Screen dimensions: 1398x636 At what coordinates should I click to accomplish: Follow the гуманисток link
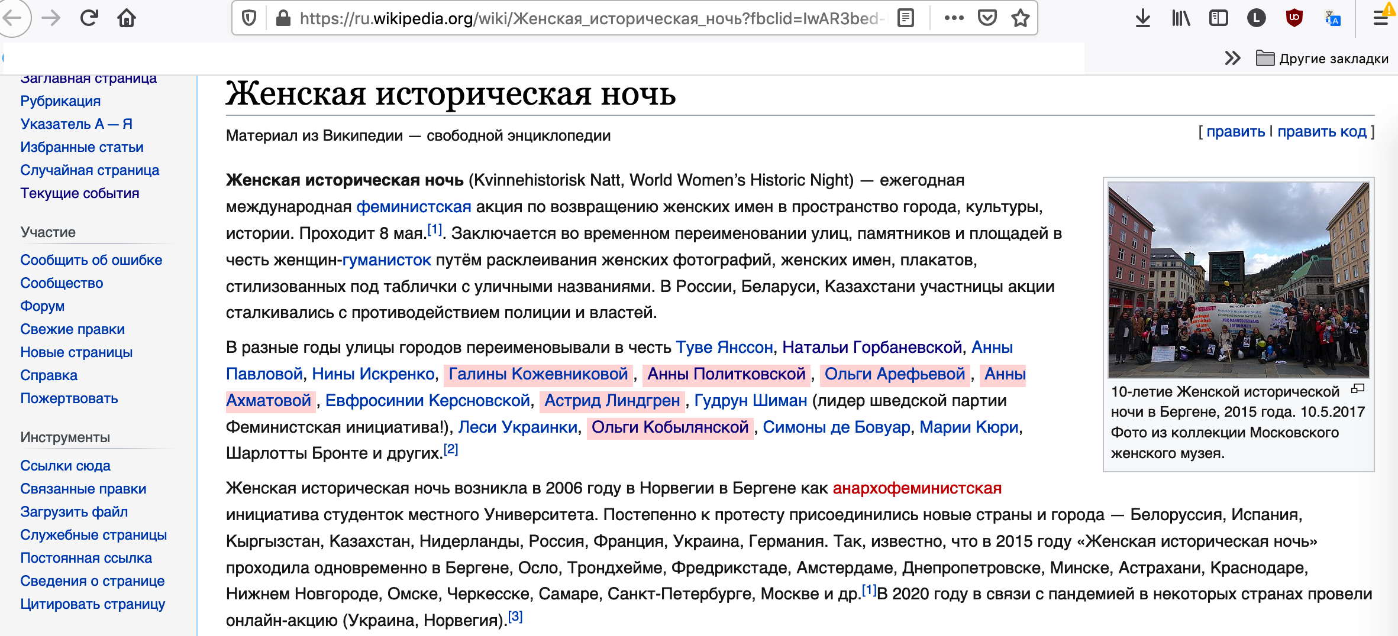386,260
